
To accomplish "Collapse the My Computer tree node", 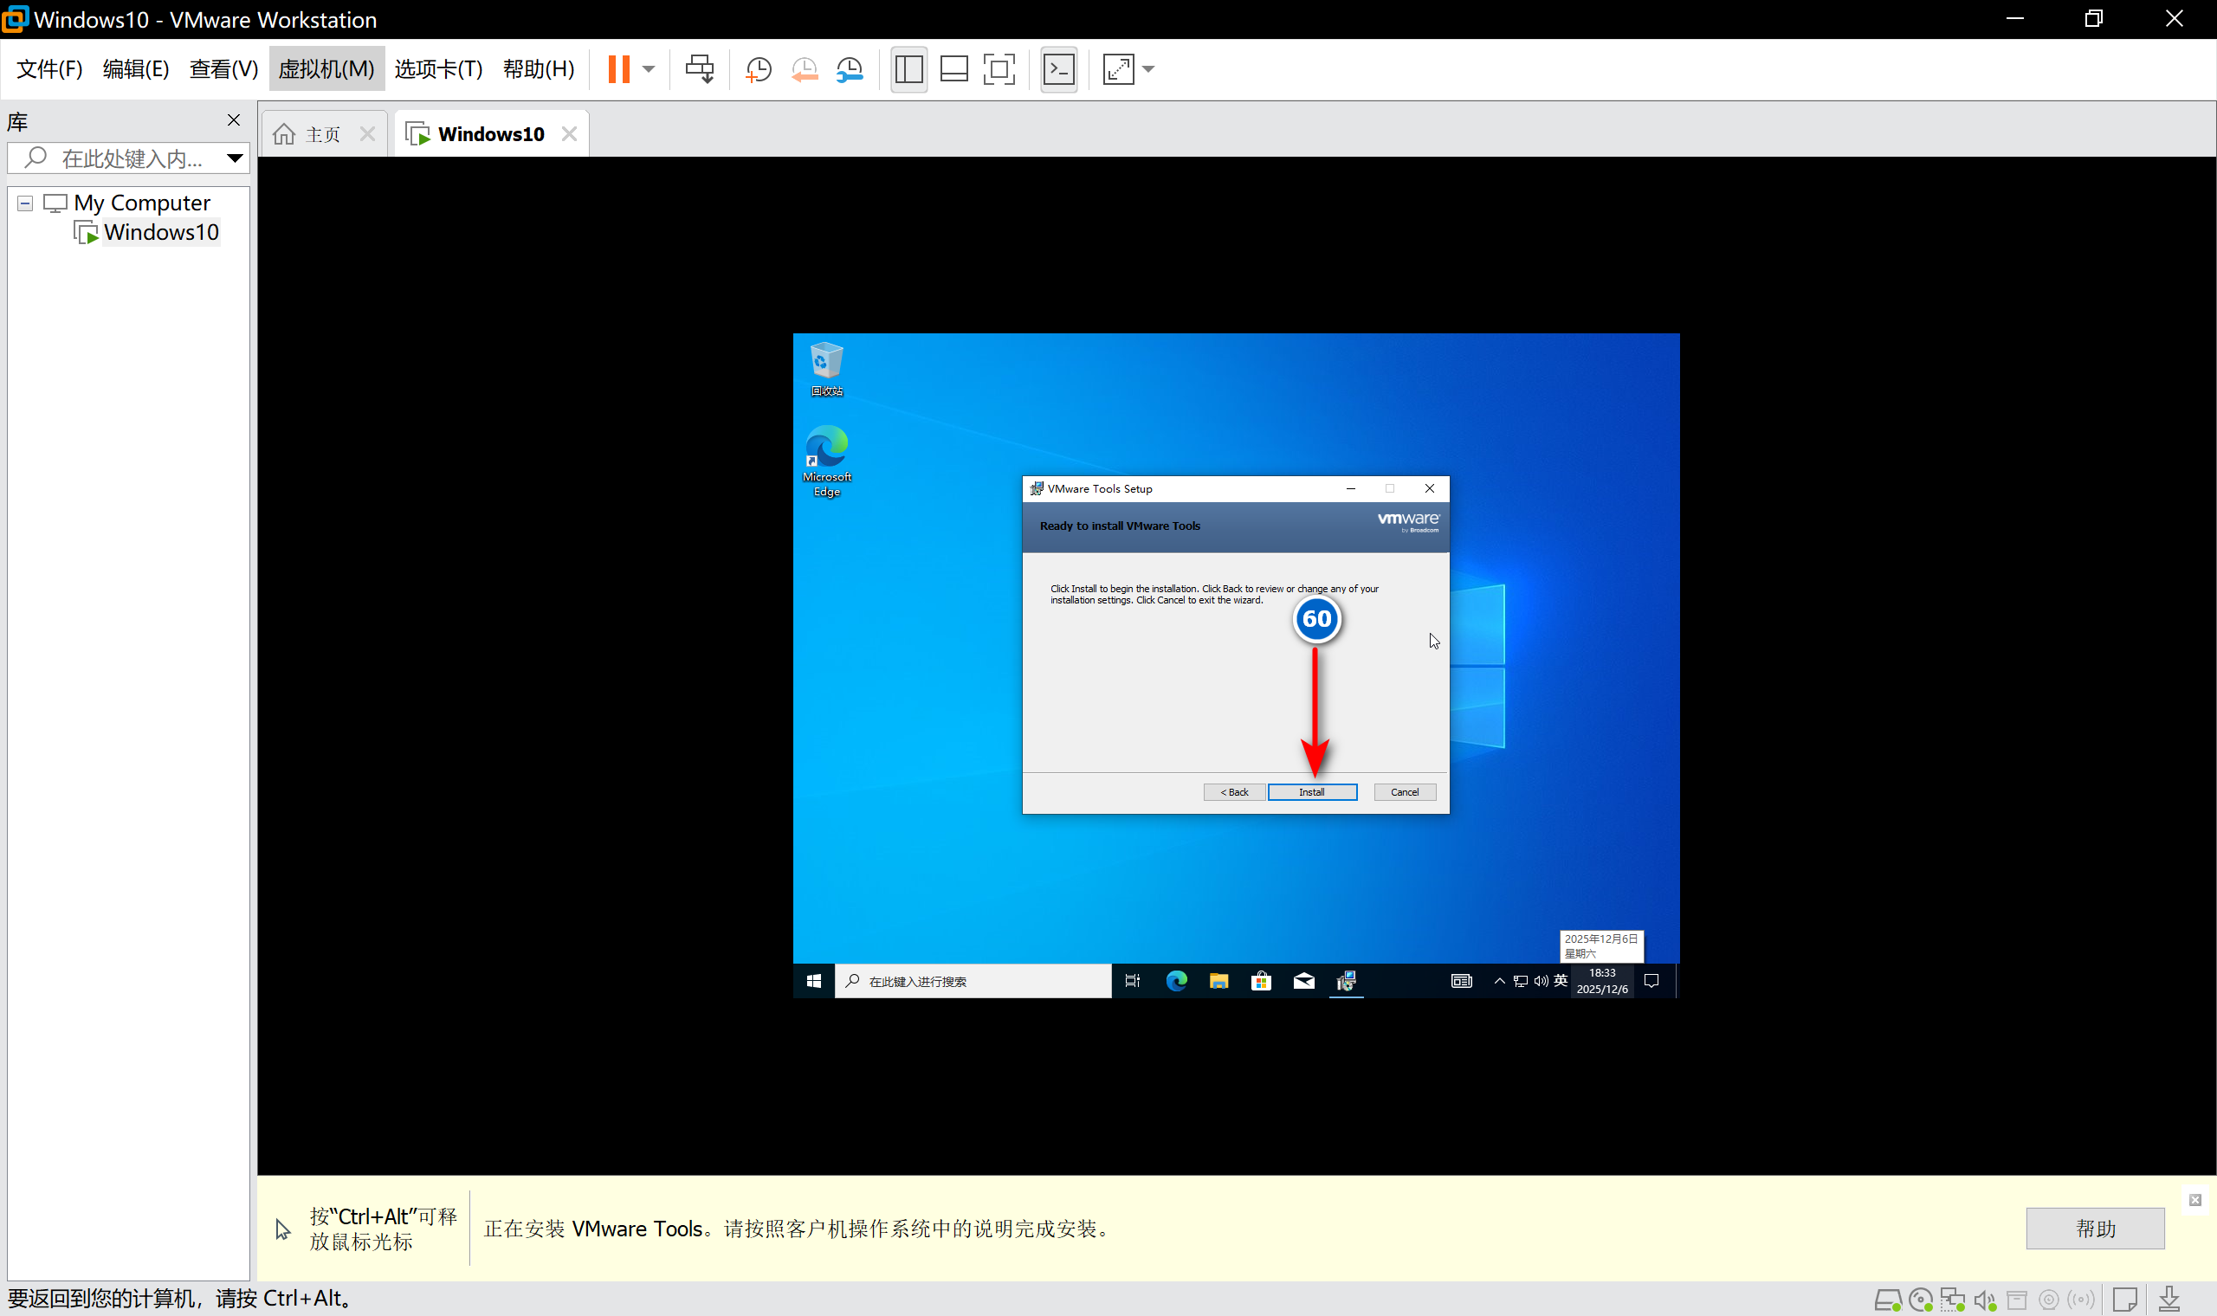I will 26,203.
